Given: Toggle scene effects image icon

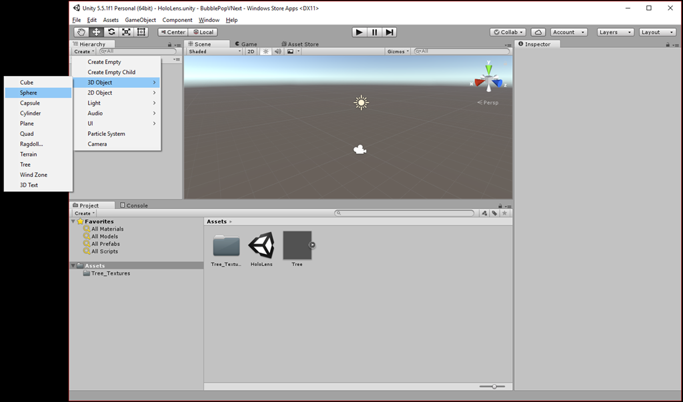Looking at the screenshot, I should click(291, 51).
